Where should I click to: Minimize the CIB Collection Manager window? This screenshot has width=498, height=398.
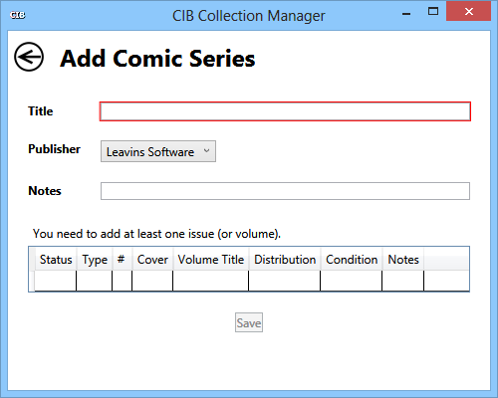point(406,13)
